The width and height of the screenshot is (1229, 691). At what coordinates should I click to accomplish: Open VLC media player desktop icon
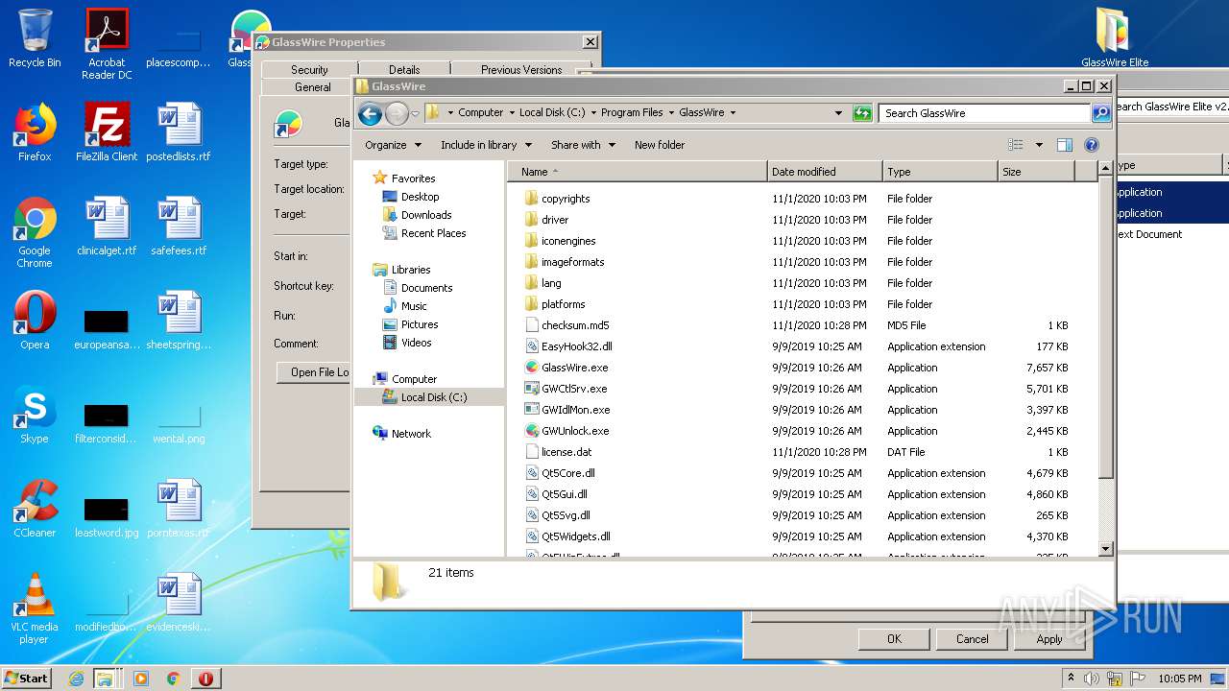click(35, 608)
